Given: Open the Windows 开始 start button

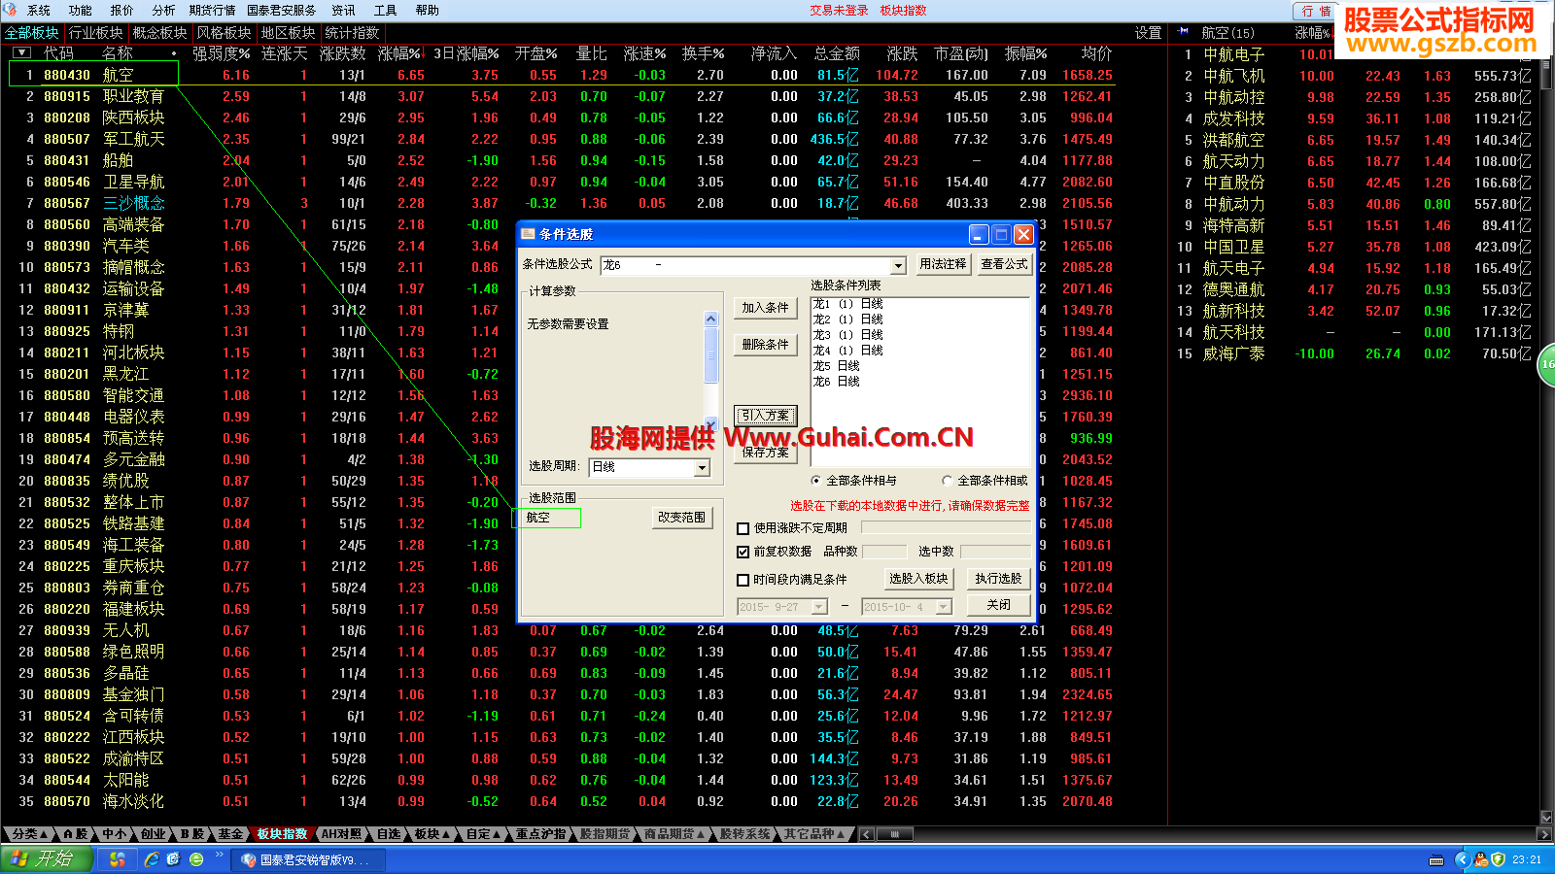Looking at the screenshot, I should pyautogui.click(x=47, y=859).
